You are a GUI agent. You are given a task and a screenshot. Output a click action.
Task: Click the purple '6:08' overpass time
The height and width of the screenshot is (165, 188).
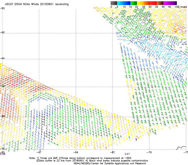coord(3,154)
